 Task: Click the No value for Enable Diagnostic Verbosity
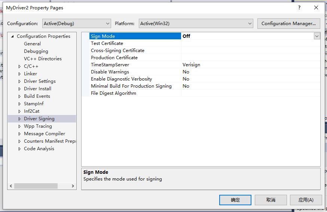(186, 79)
